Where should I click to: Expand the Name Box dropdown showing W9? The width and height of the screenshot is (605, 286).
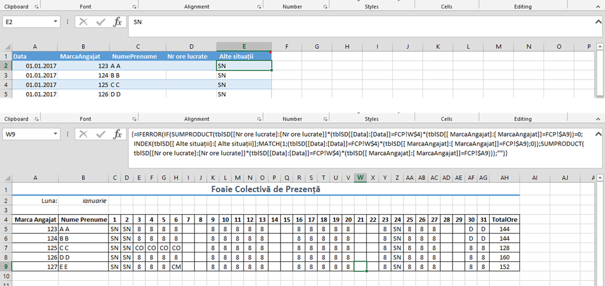point(56,134)
